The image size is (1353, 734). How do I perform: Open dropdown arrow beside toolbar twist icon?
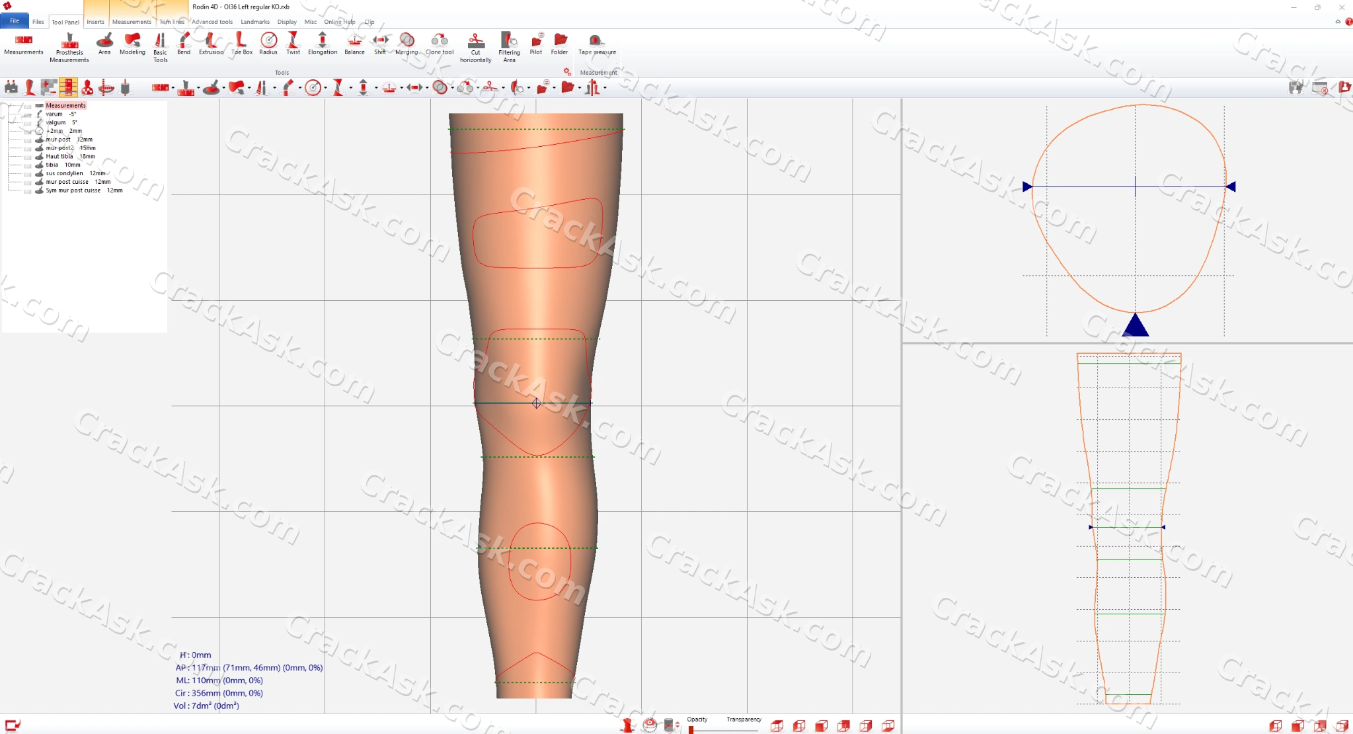pos(351,88)
